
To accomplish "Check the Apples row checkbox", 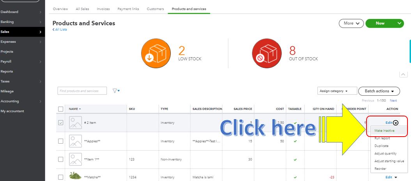I will (60, 141).
